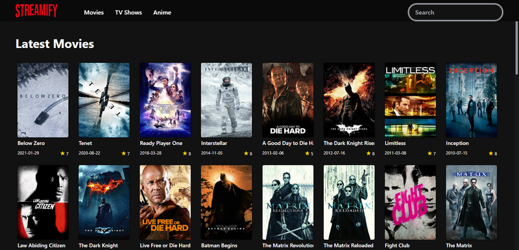The height and width of the screenshot is (250, 519).
Task: Click the star rating icon under Below Zero
Action: (x=62, y=153)
